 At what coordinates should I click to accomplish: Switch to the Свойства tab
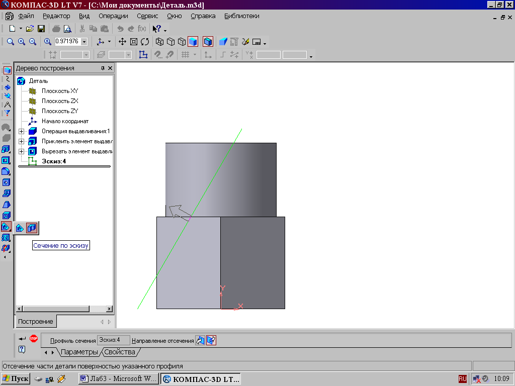click(120, 352)
